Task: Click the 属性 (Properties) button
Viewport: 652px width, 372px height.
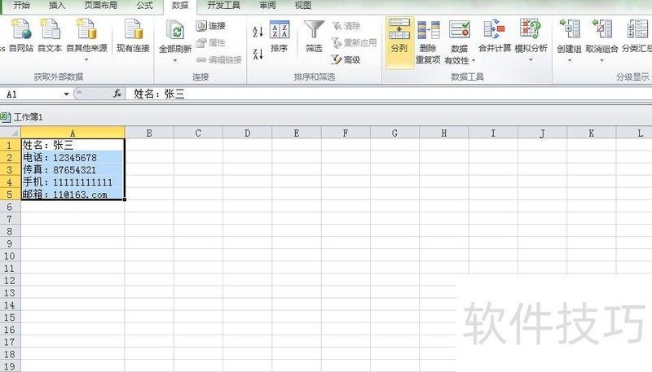Action: pos(211,43)
